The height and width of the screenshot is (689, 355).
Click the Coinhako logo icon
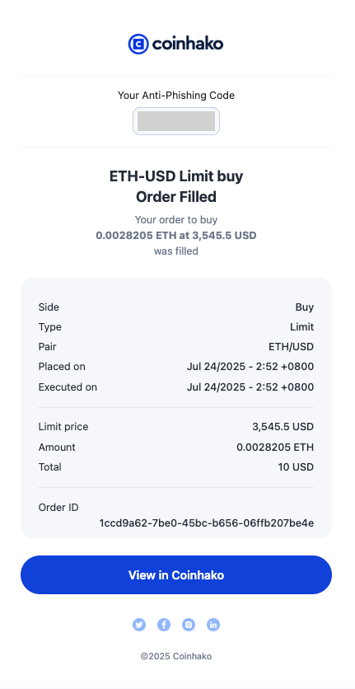(x=138, y=44)
